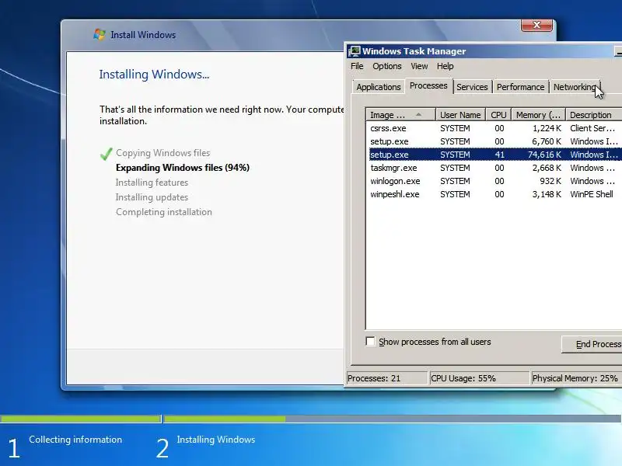Open the Options menu in Task Manager
The height and width of the screenshot is (466, 622).
click(x=386, y=66)
